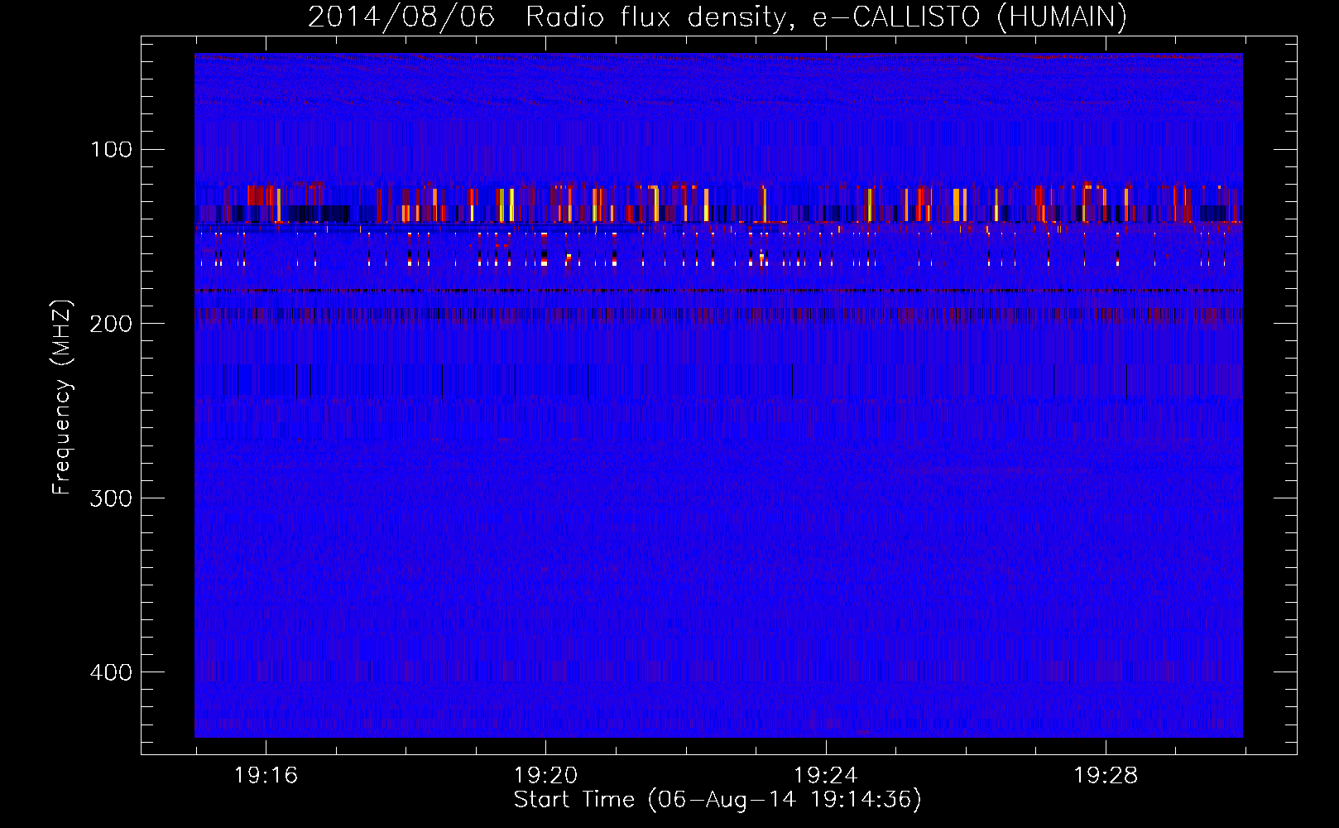
Task: Click the 19:16 time tick label
Action: click(266, 776)
